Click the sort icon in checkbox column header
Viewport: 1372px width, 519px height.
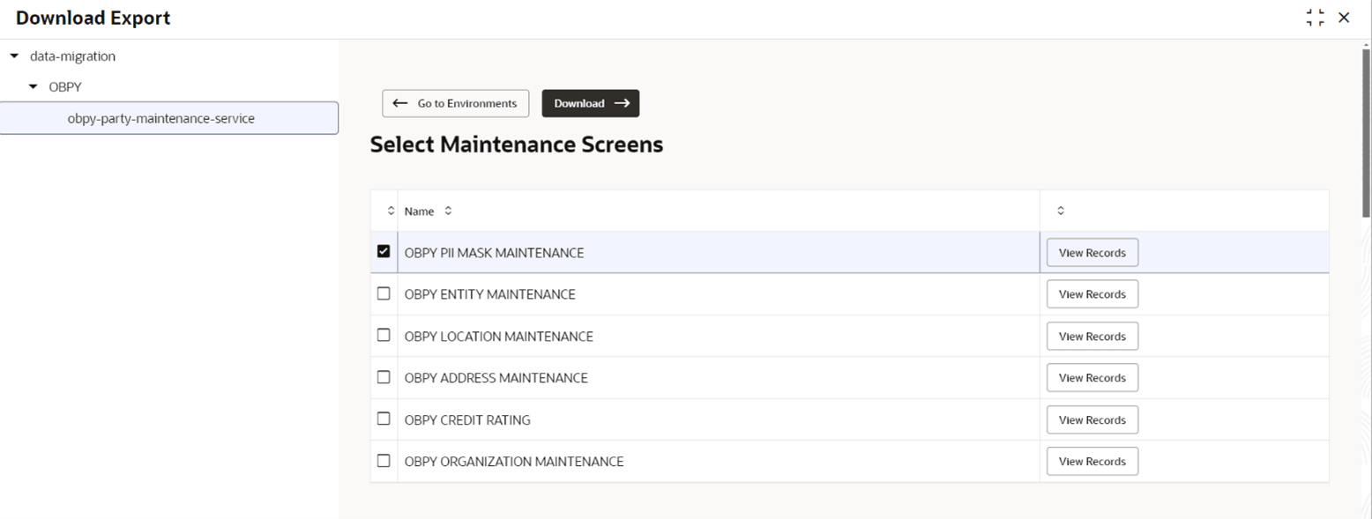391,211
